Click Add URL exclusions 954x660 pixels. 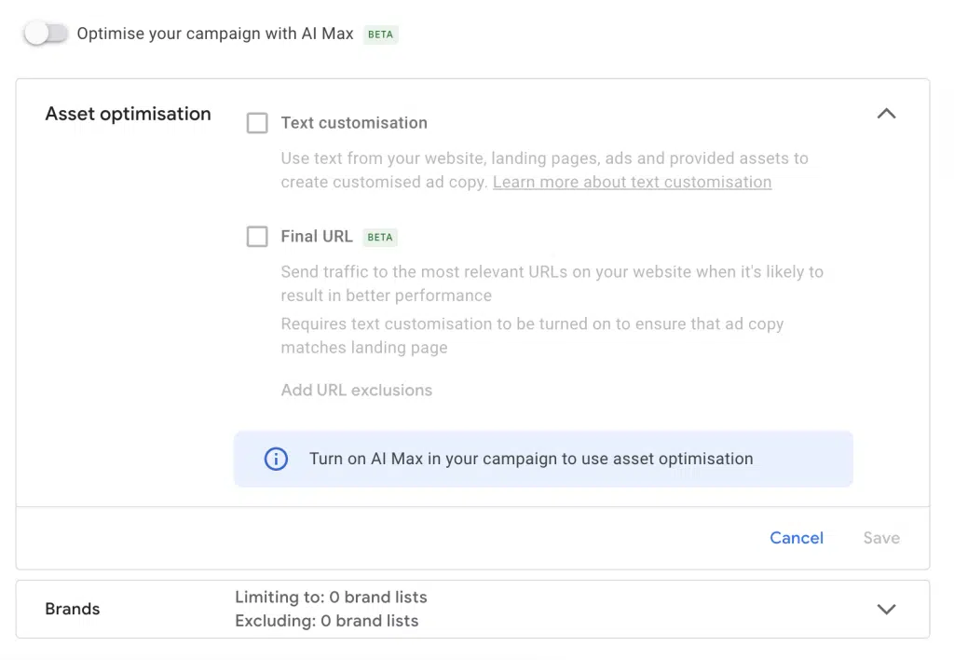(x=357, y=390)
